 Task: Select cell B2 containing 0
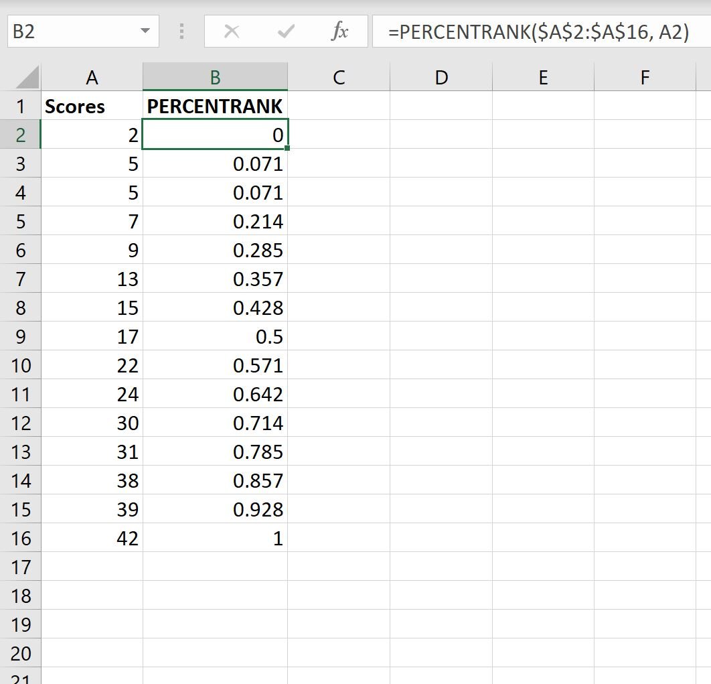[216, 135]
